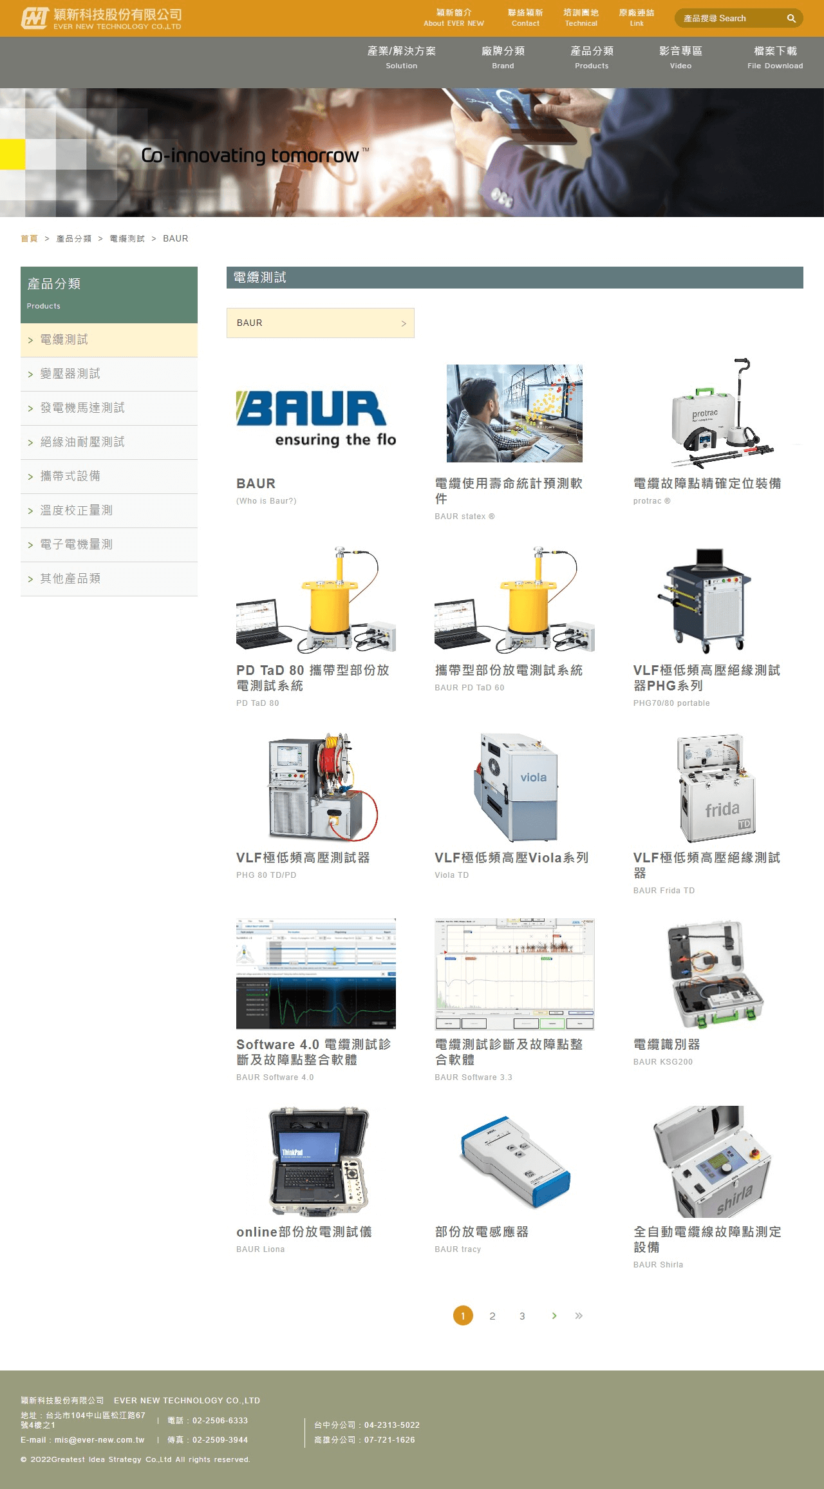Open the BAUR brand dropdown
Image resolution: width=824 pixels, height=1489 pixels.
[x=321, y=323]
